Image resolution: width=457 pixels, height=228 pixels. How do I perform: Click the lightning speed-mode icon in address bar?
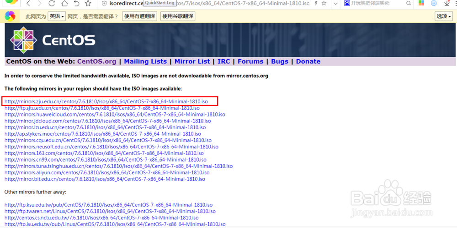(x=316, y=3)
